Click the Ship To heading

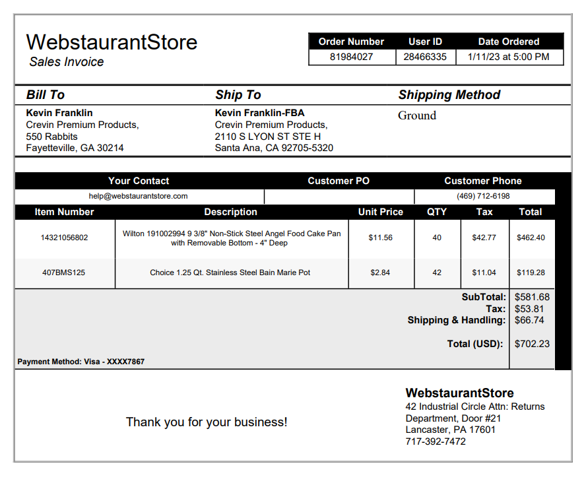[238, 95]
